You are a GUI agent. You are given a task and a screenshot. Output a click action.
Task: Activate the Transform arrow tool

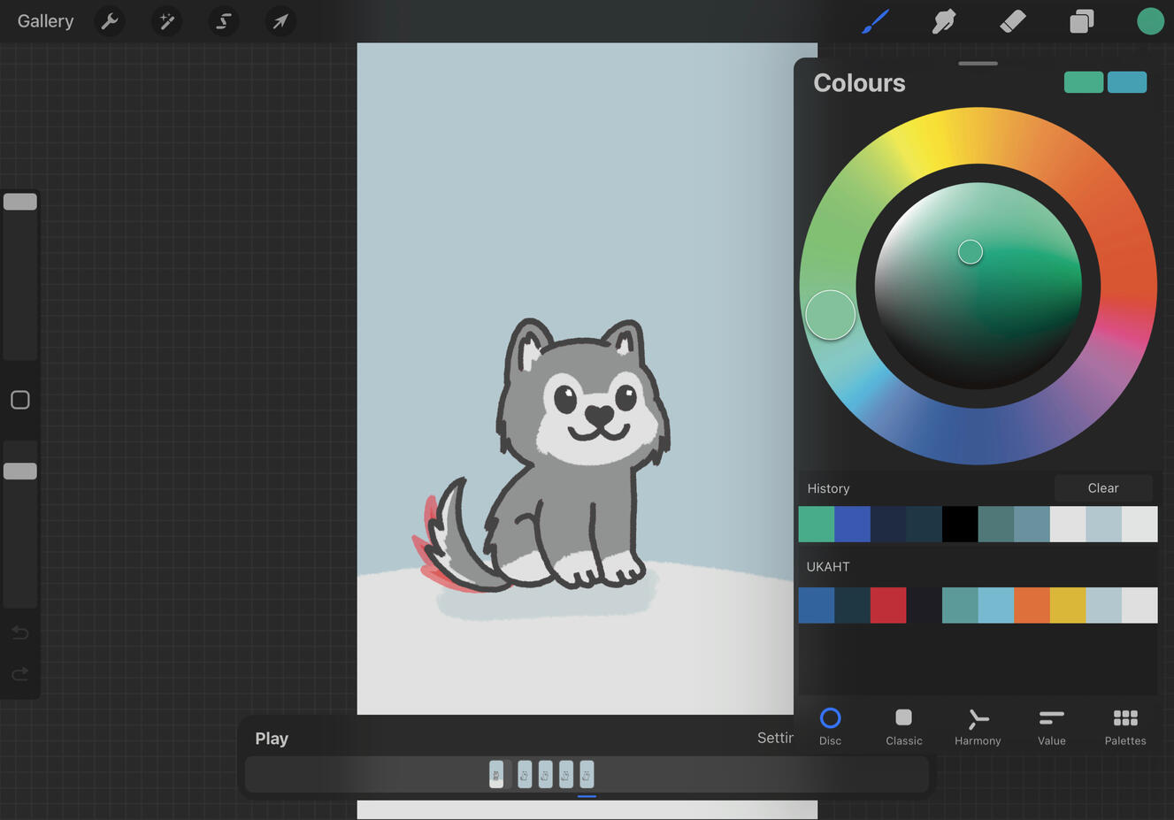pos(280,21)
